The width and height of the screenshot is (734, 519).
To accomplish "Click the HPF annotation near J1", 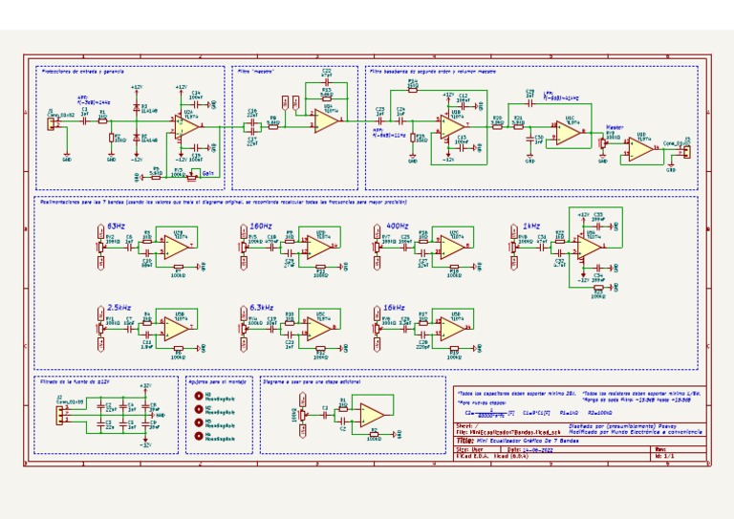I will pos(94,100).
